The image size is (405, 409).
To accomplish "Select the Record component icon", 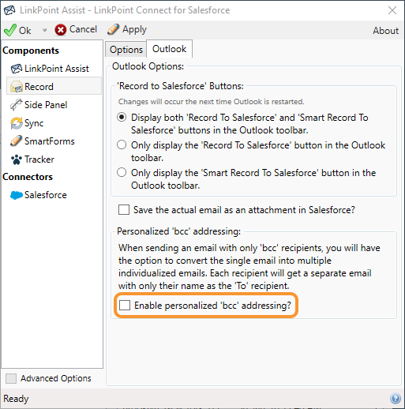I will (x=17, y=87).
